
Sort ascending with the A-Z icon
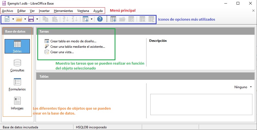tap(66, 19)
